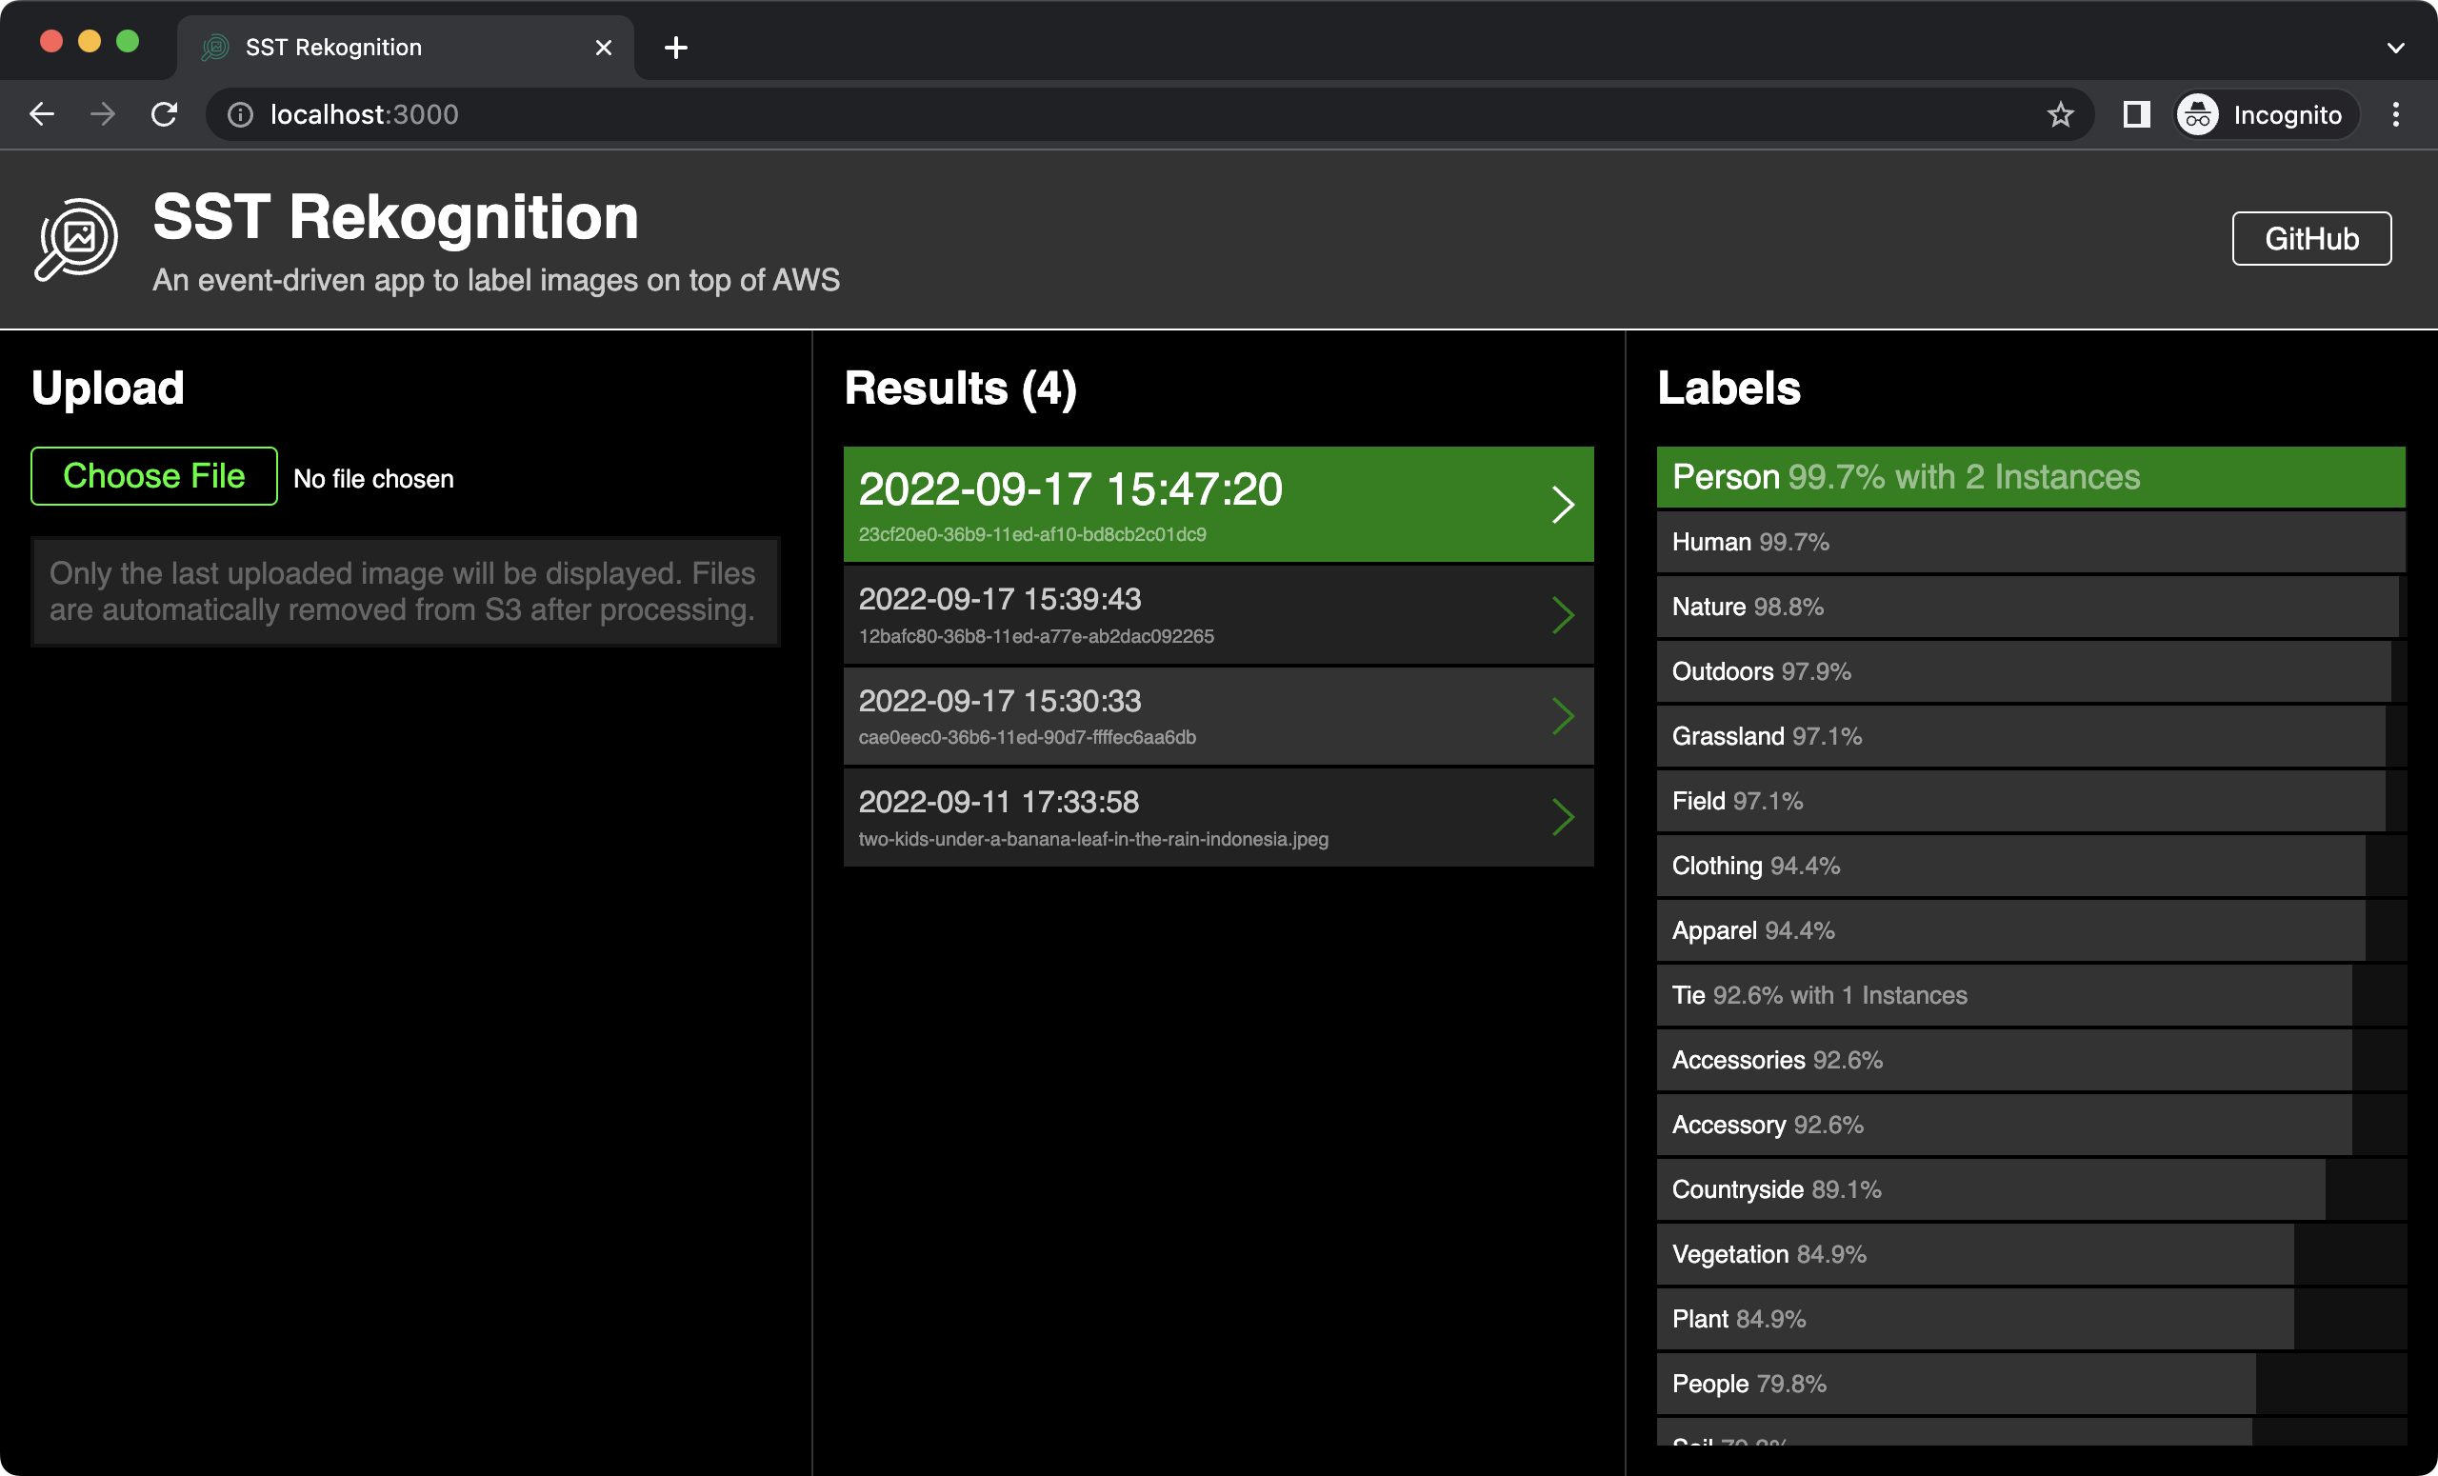Click the Human 99.7% label bar

(x=2031, y=542)
